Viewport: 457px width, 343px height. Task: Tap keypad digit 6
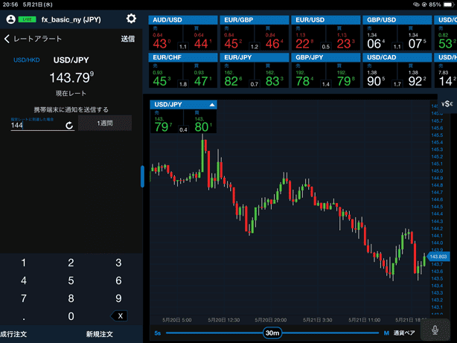coord(118,281)
